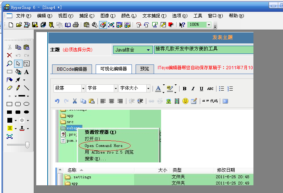
Task: Click the red X delete tool
Action: [9, 55]
